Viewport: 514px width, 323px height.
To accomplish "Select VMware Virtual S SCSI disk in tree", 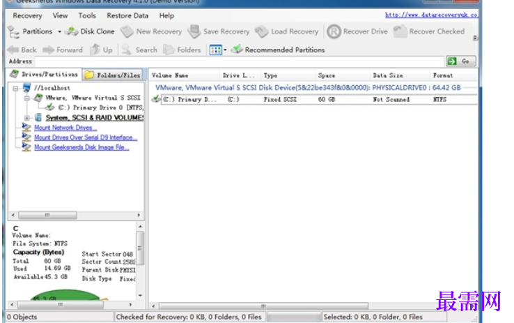I will tap(93, 98).
